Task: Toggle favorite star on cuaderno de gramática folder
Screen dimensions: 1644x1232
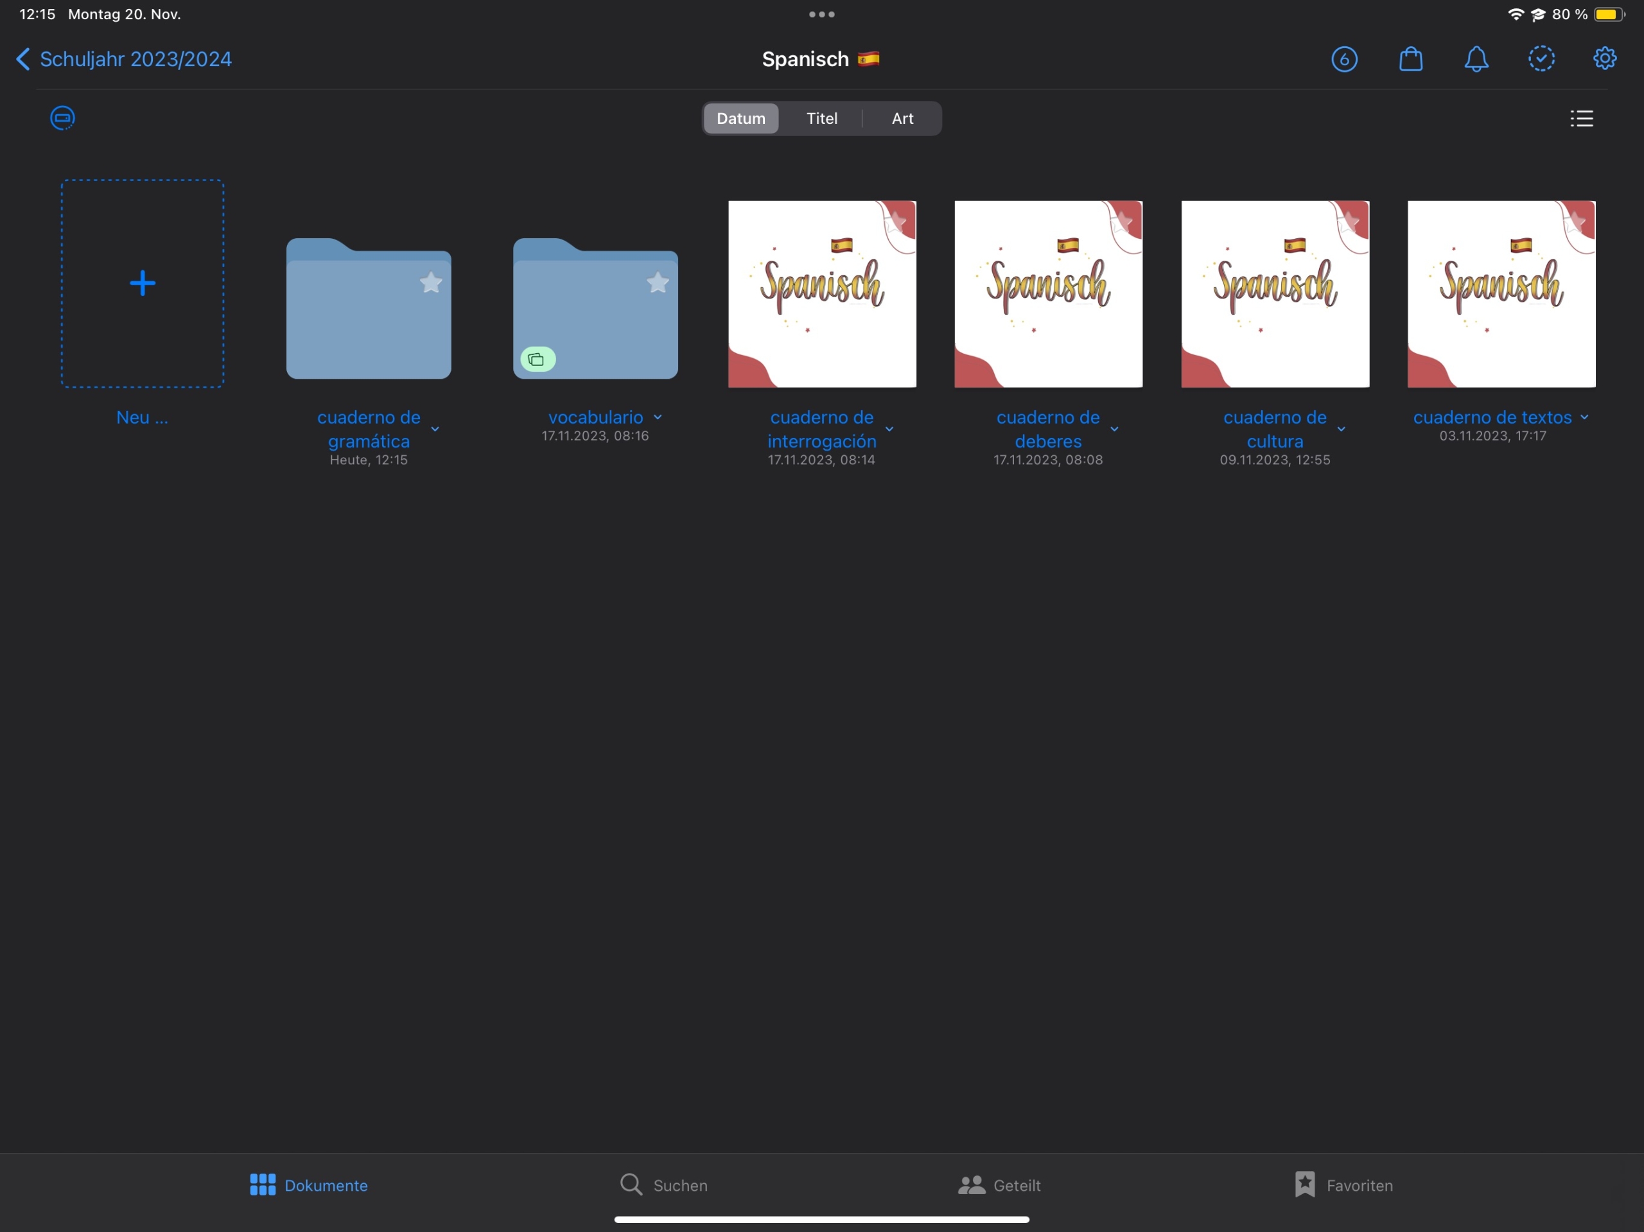Action: 431,282
